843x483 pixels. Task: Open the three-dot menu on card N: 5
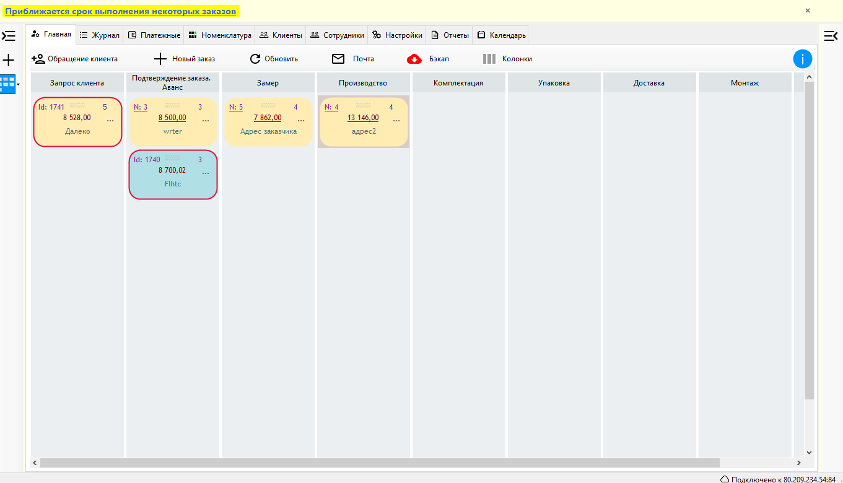click(301, 121)
